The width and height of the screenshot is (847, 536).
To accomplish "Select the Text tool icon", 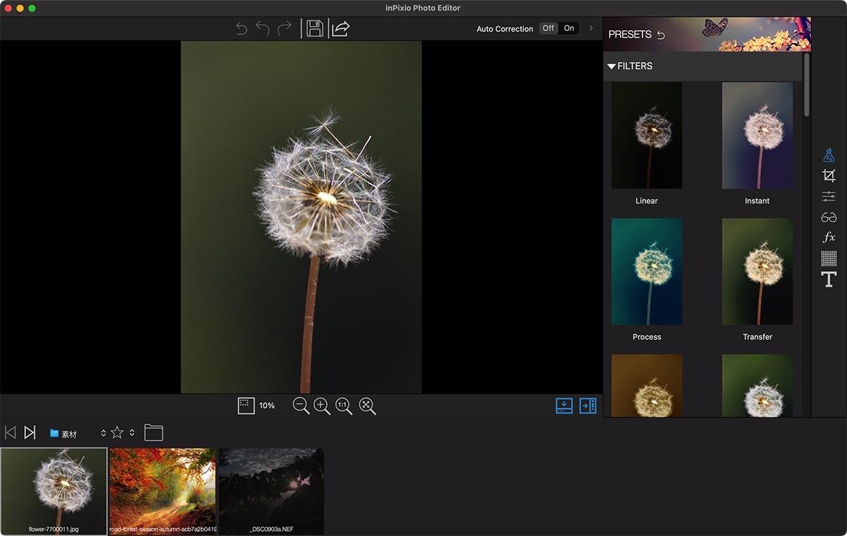I will pyautogui.click(x=829, y=279).
